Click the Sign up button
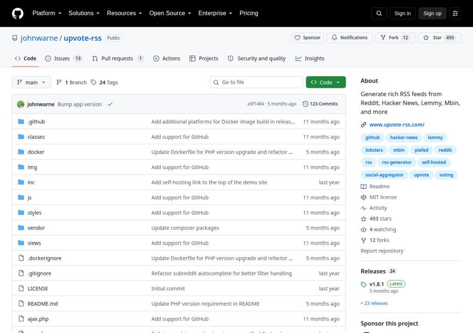Viewport: 473px width, 333px height. tap(432, 13)
